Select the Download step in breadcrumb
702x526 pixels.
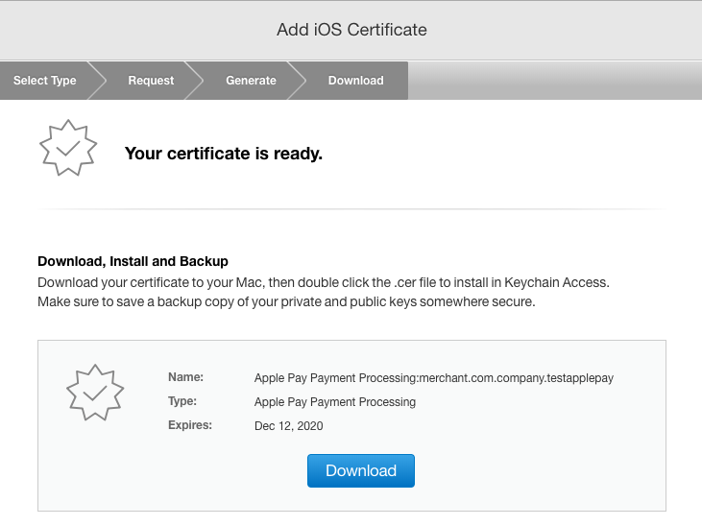(x=356, y=81)
